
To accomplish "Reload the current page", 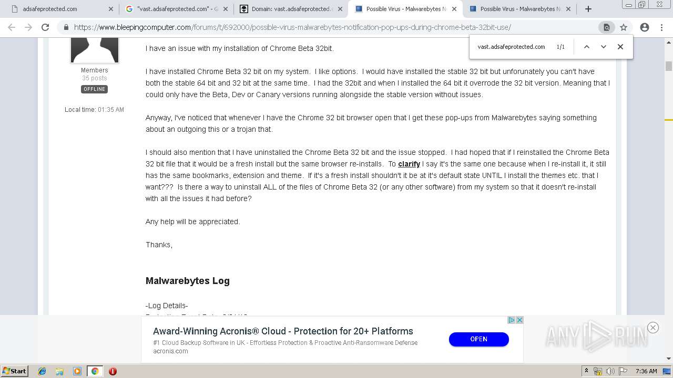I will click(45, 27).
